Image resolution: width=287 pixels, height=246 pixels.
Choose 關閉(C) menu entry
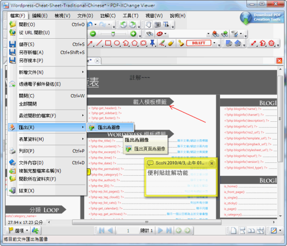point(47,96)
